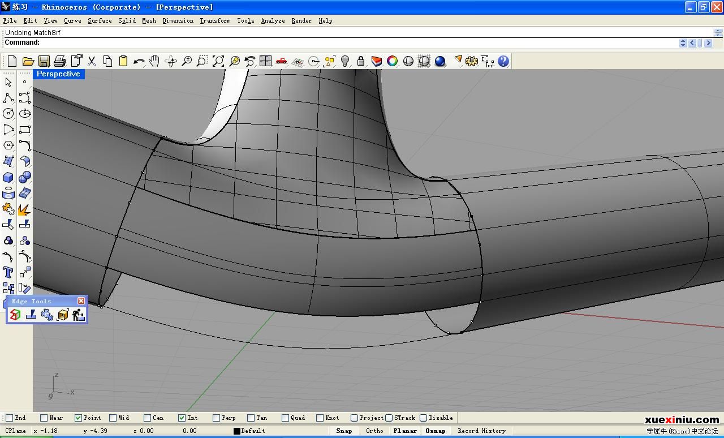Viewport: 724px width, 438px height.
Task: Click Record History in status bar
Action: [x=481, y=431]
